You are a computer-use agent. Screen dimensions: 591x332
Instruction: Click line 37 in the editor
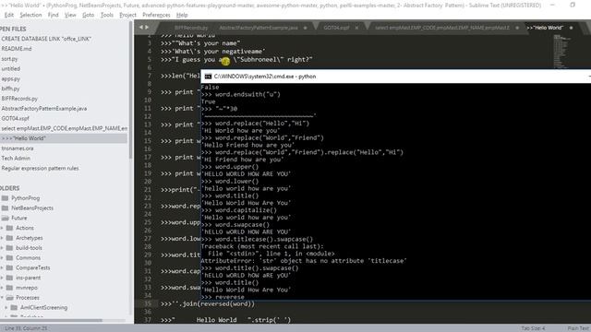coord(225,320)
